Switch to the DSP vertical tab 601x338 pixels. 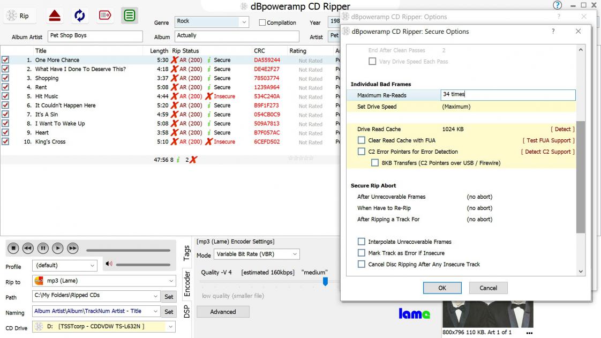click(x=186, y=311)
